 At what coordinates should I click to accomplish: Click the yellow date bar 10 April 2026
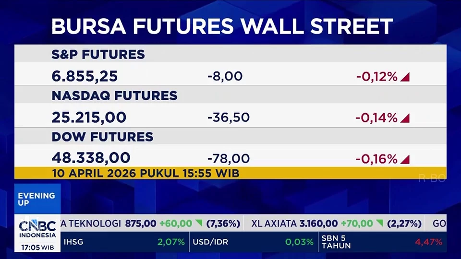146,173
